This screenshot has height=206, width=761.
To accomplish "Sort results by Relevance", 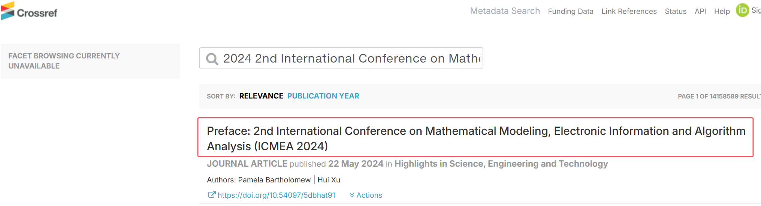I will pos(261,96).
